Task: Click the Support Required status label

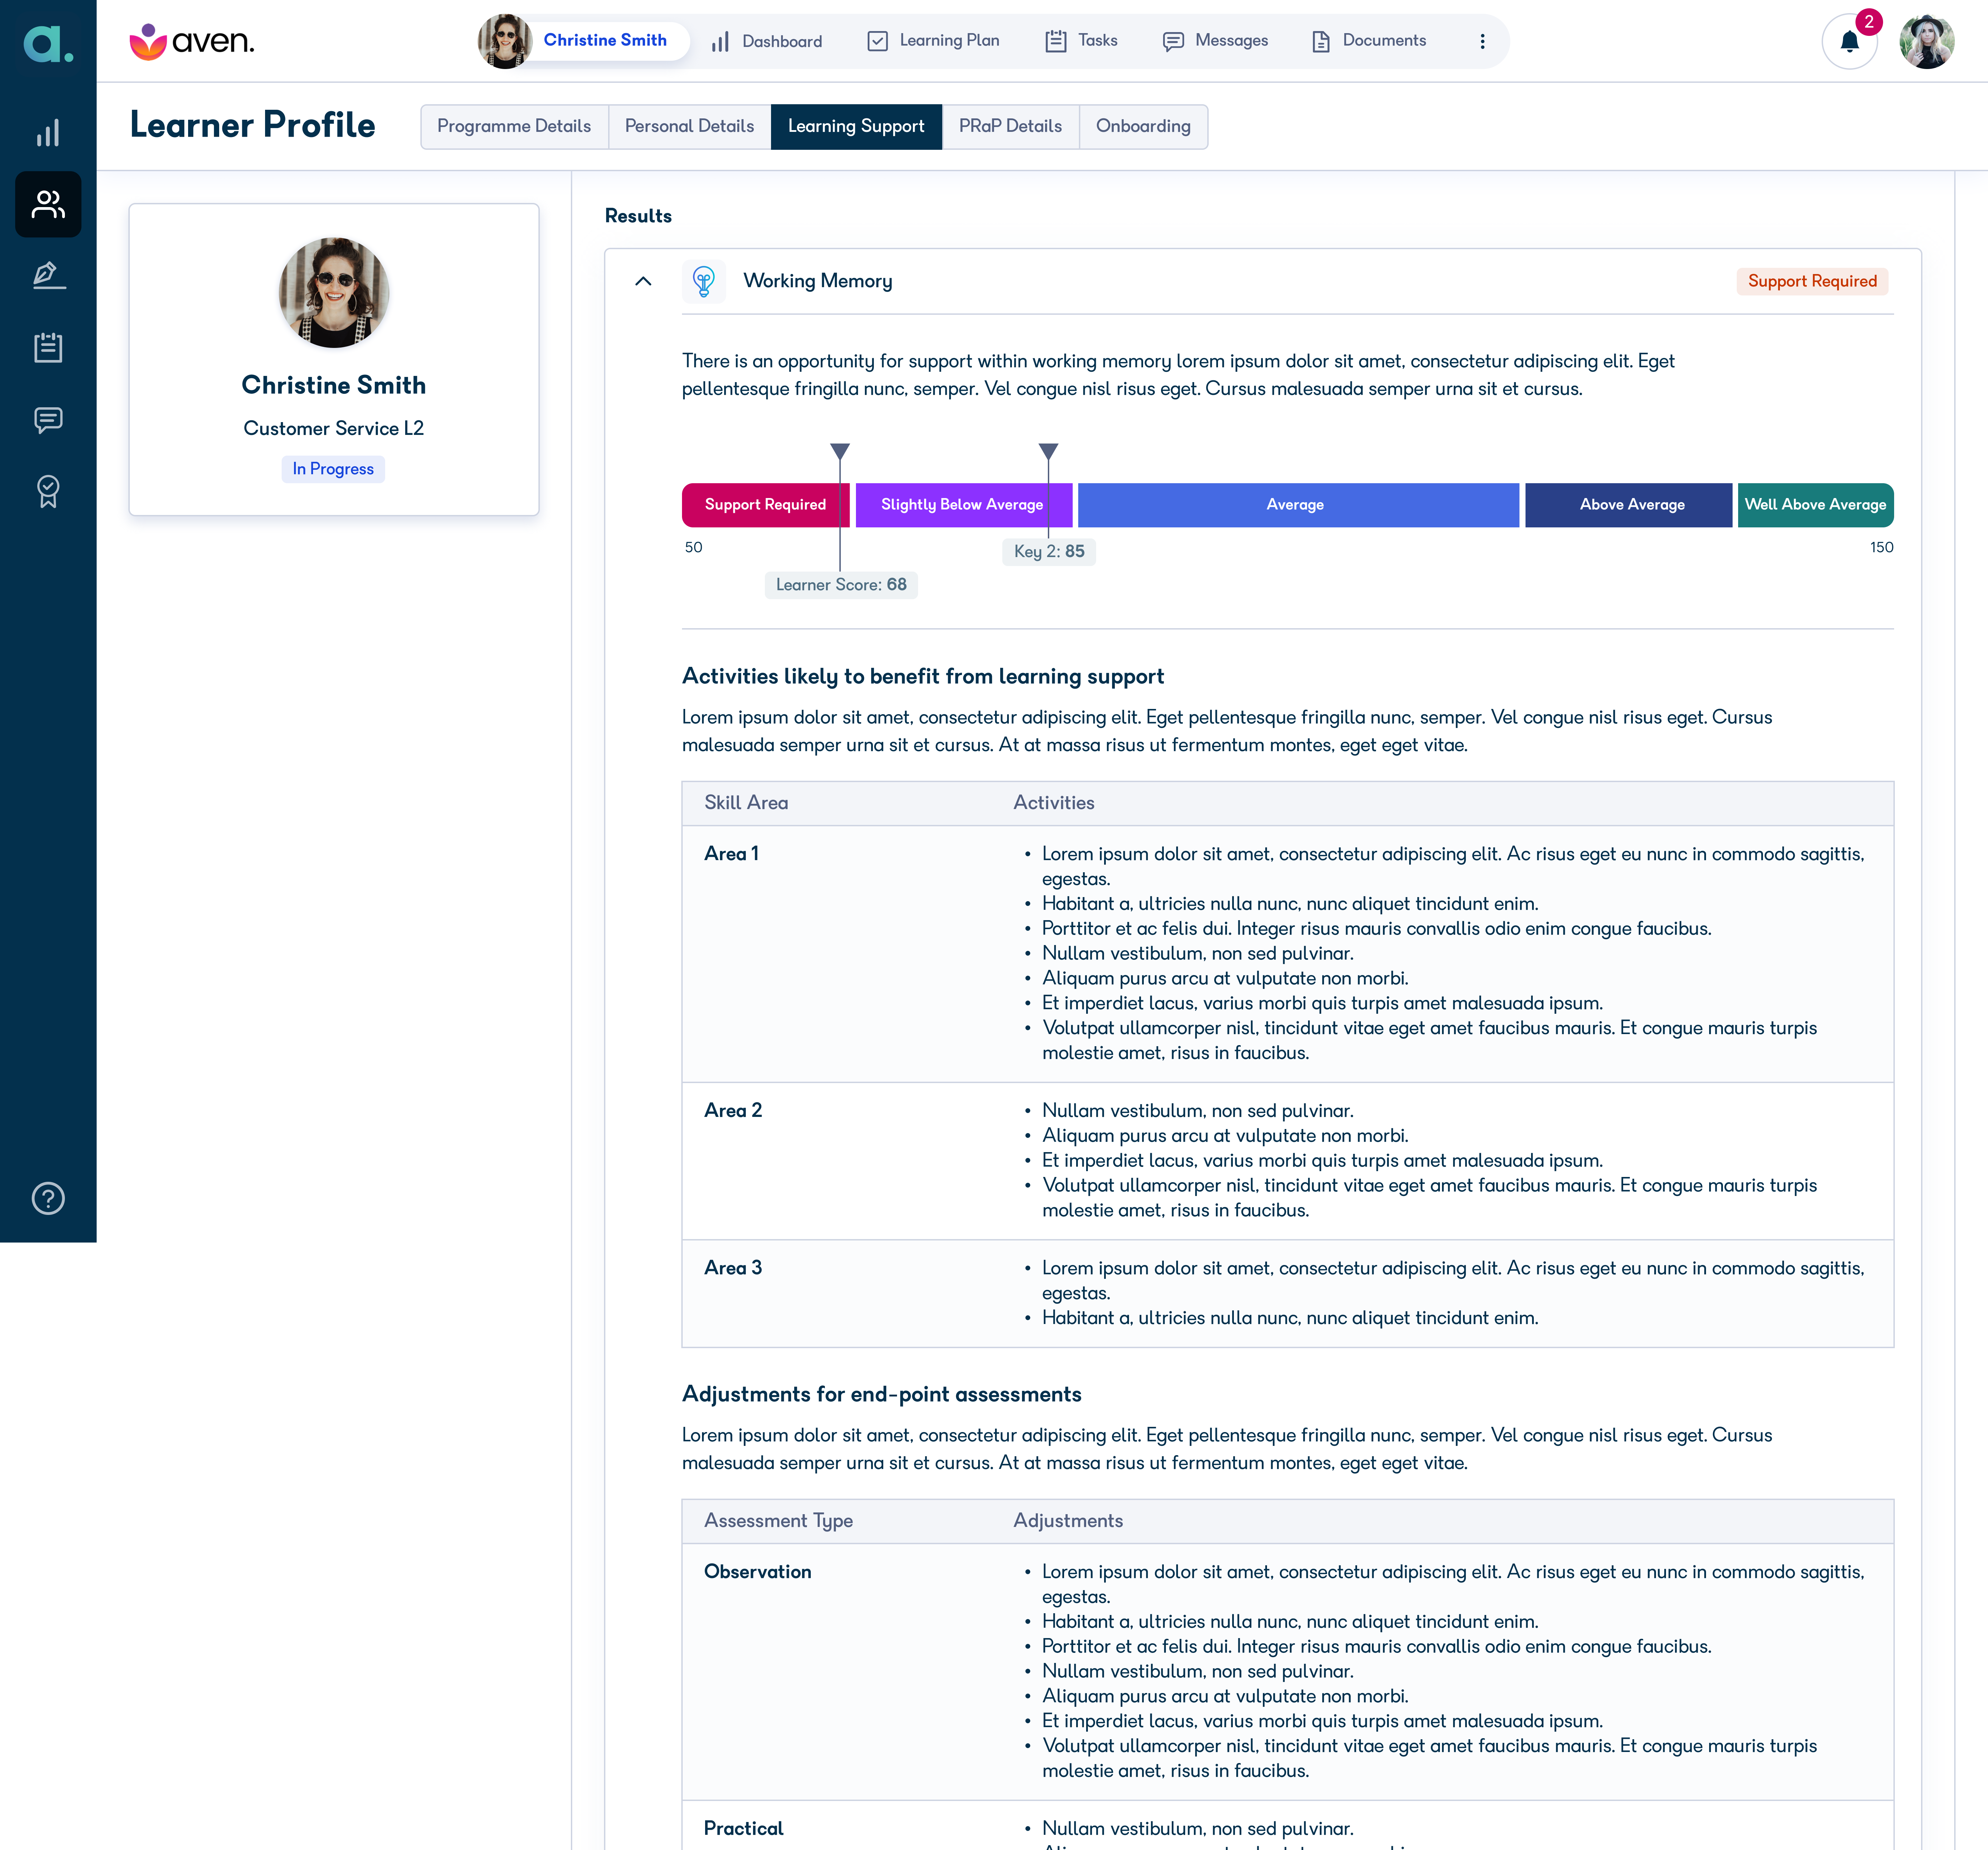Action: point(1812,281)
